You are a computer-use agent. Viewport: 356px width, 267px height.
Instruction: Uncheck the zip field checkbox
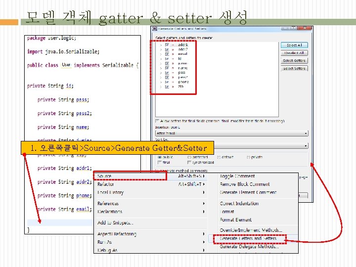click(167, 87)
